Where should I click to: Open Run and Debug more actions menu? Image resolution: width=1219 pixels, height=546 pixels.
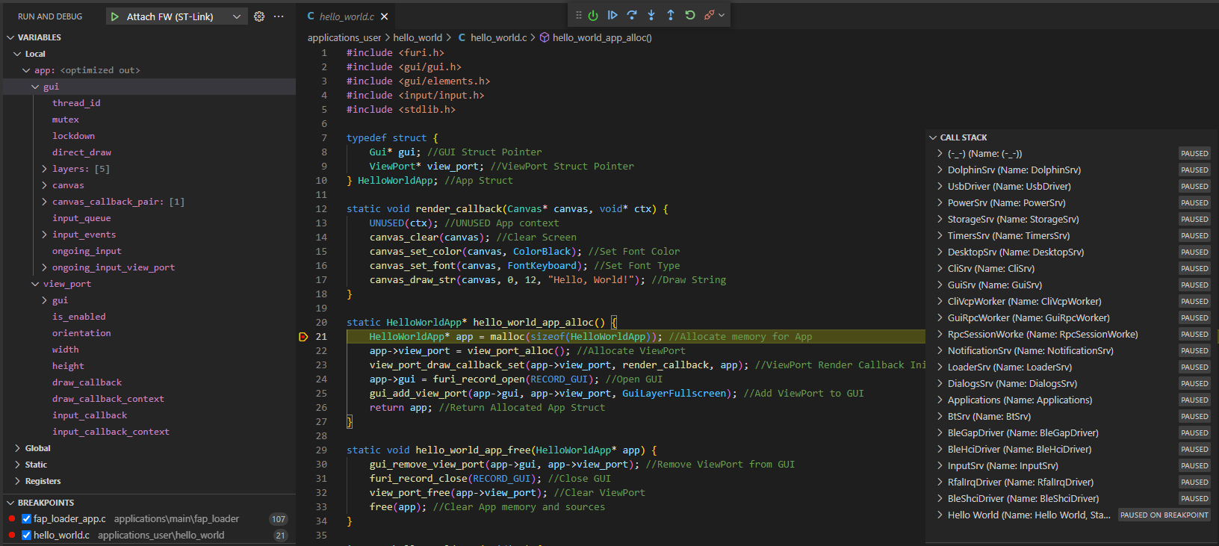tap(279, 16)
